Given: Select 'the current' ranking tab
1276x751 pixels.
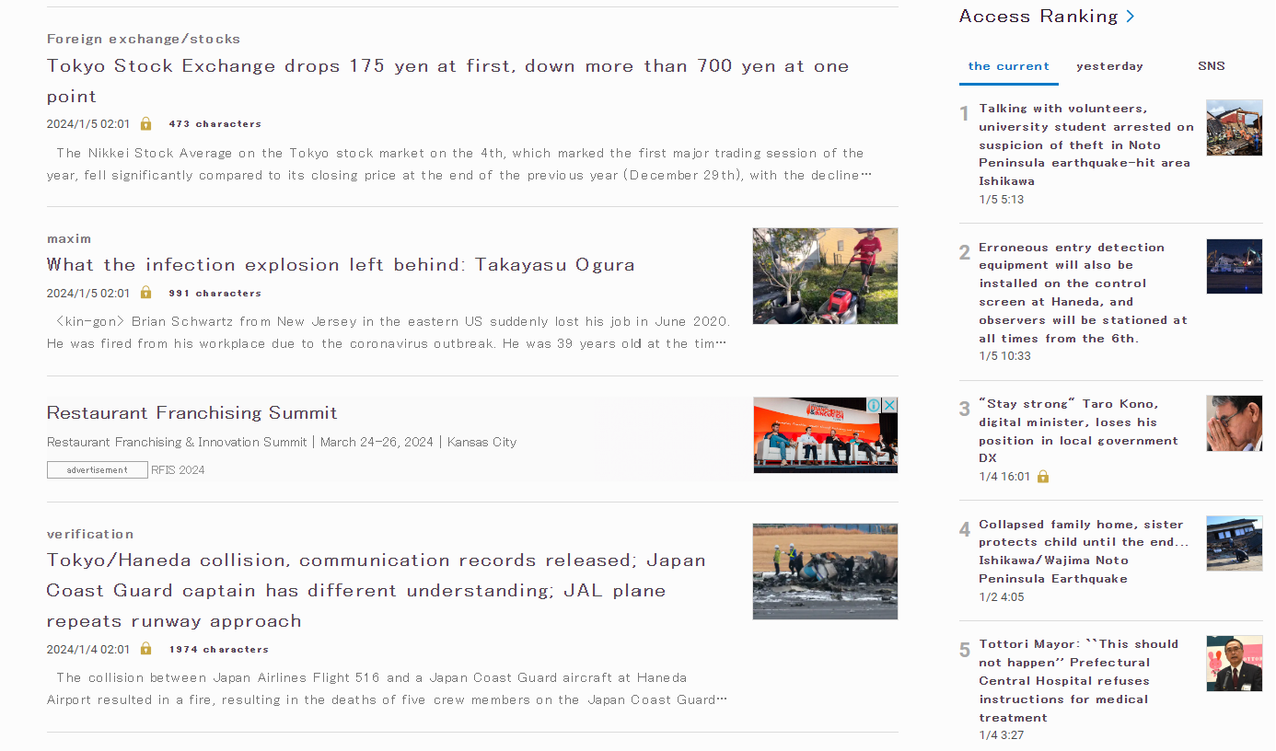Looking at the screenshot, I should (1008, 66).
